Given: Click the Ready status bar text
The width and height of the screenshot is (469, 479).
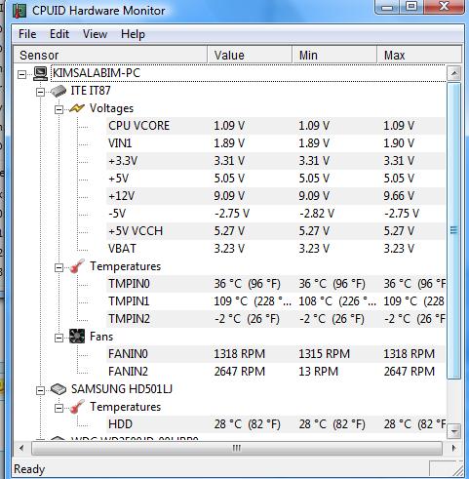Looking at the screenshot, I should point(29,469).
